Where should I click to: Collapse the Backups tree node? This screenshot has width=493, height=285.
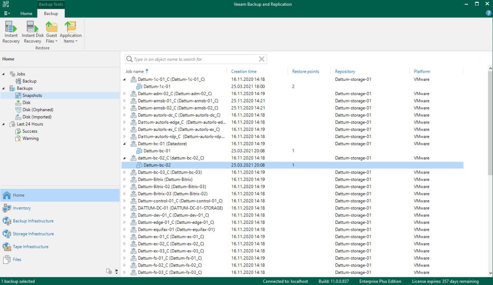click(3, 88)
